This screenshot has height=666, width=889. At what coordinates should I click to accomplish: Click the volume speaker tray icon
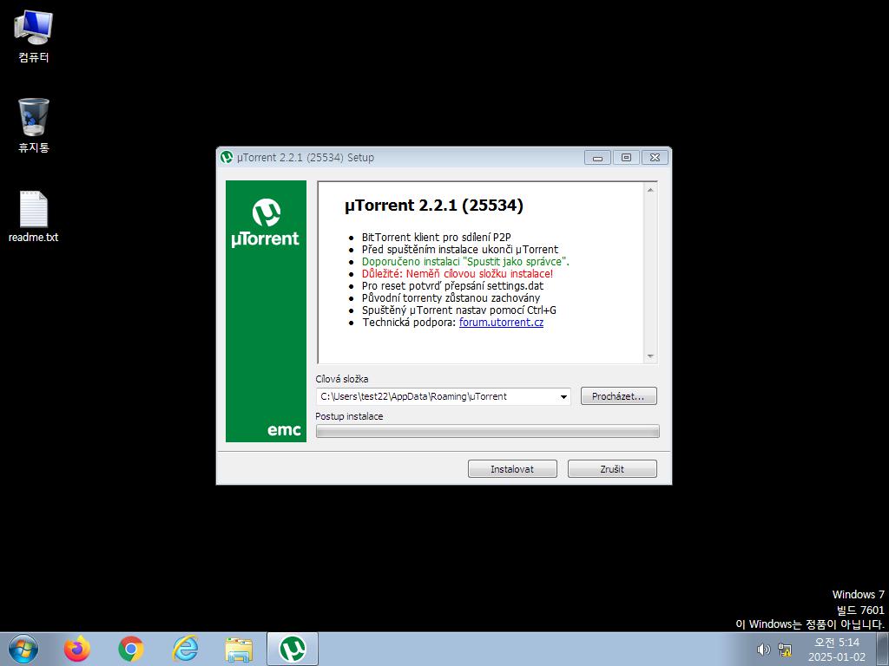(x=763, y=650)
